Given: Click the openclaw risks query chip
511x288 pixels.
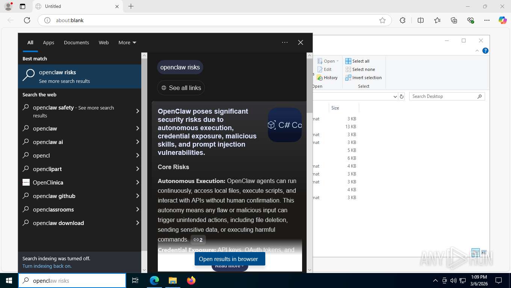Looking at the screenshot, I should coord(180,67).
